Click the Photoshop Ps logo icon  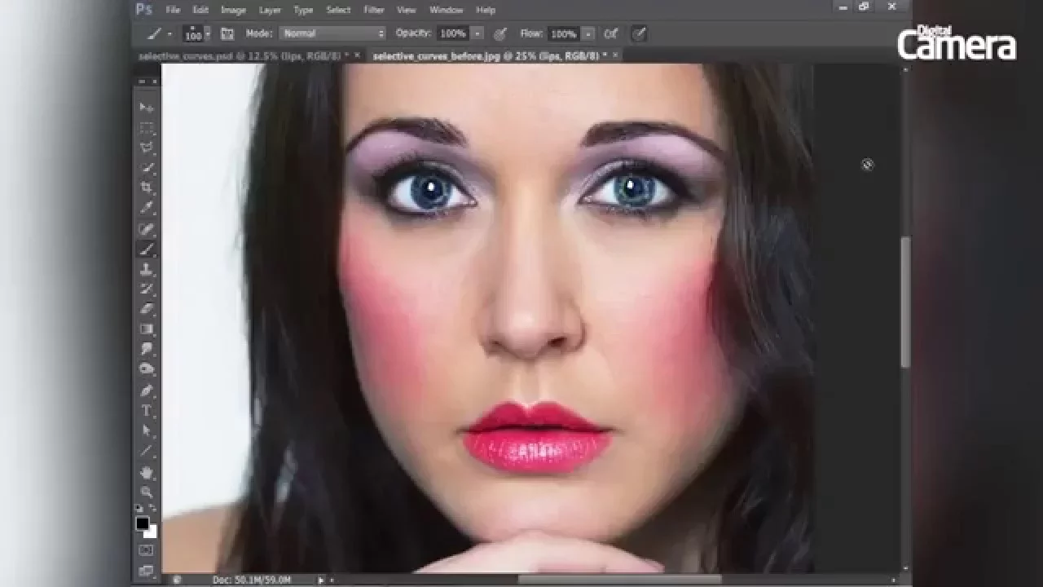tap(143, 10)
